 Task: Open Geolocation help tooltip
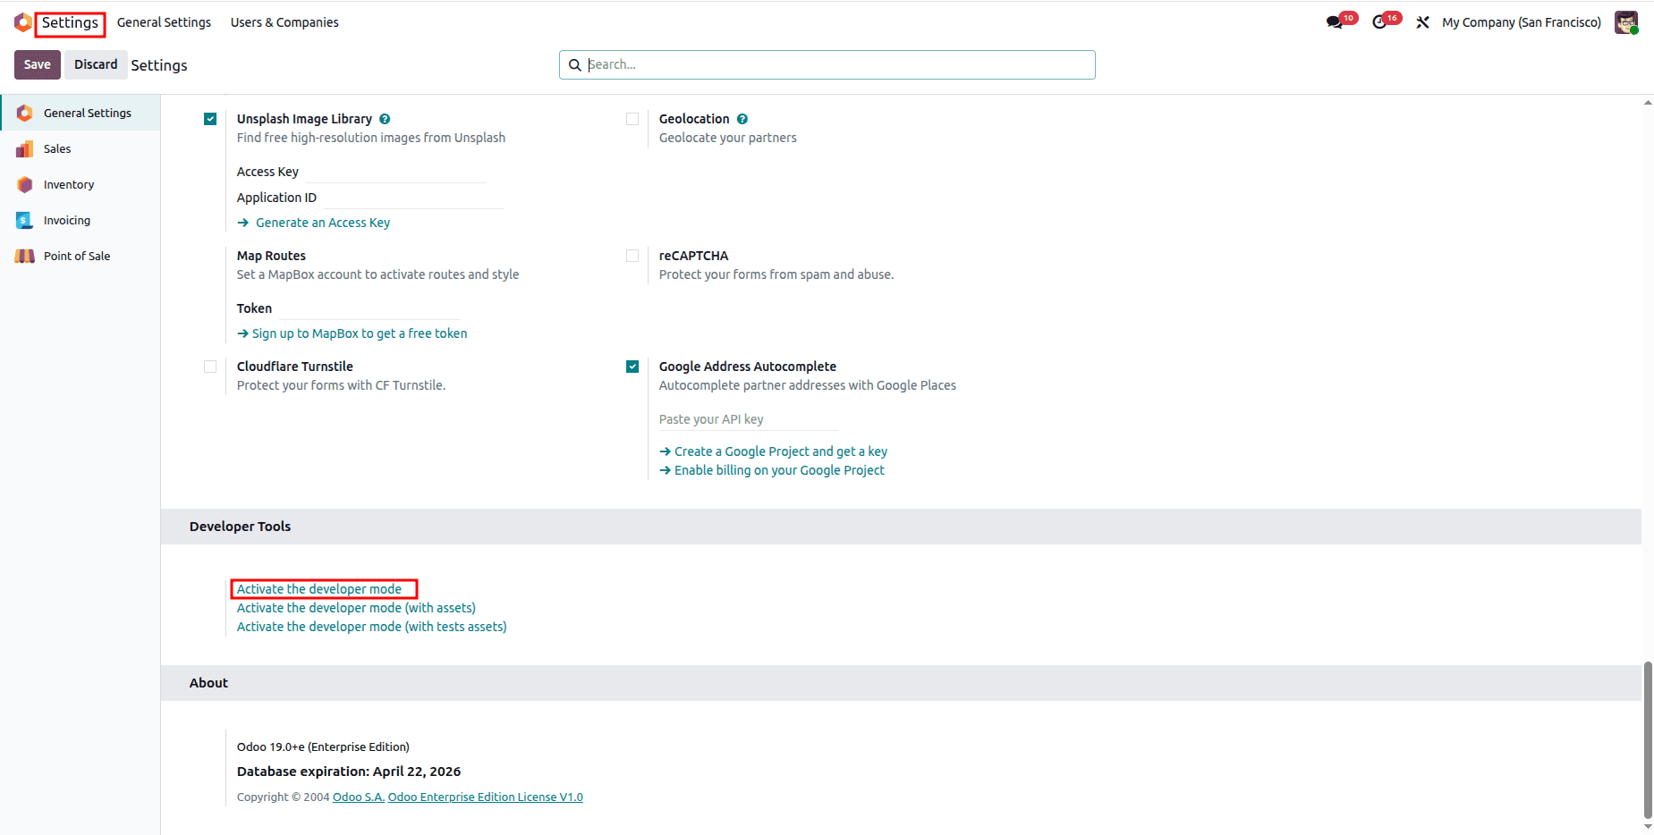point(742,118)
